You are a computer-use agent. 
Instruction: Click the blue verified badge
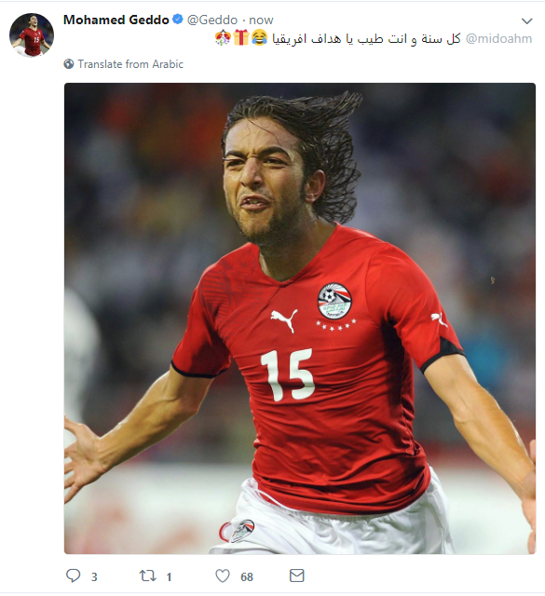(178, 19)
